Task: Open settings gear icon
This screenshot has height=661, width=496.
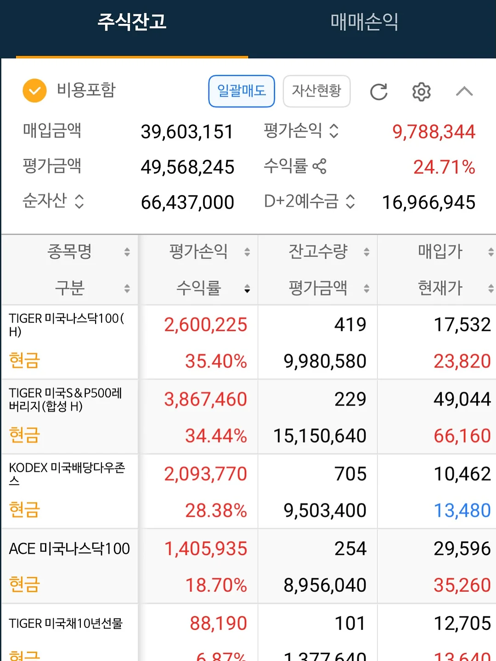Action: pyautogui.click(x=421, y=91)
